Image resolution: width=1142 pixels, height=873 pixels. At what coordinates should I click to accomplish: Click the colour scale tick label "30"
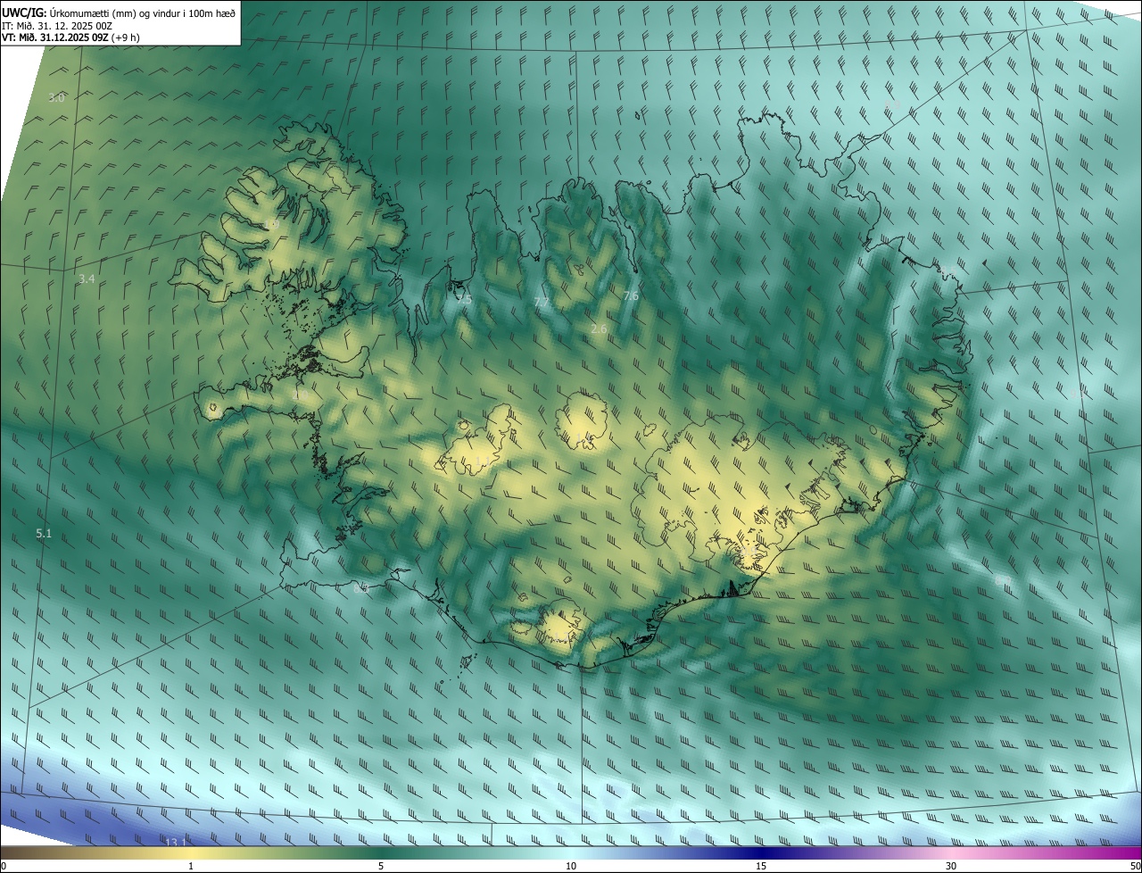pyautogui.click(x=951, y=867)
